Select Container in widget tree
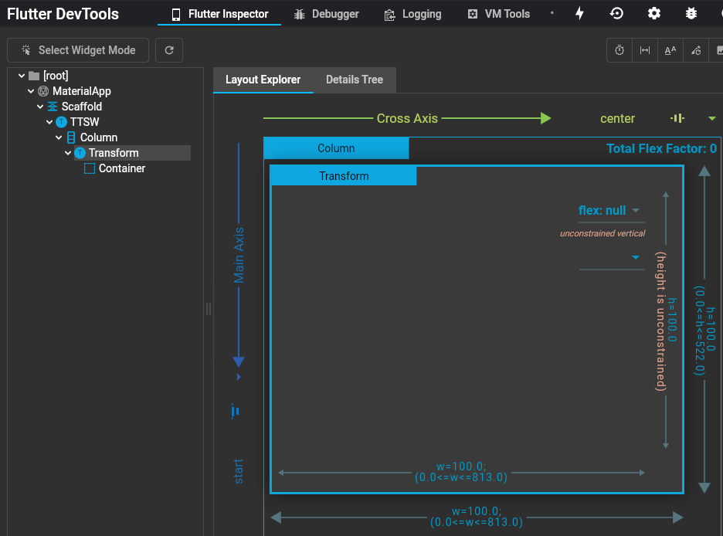 (x=122, y=168)
